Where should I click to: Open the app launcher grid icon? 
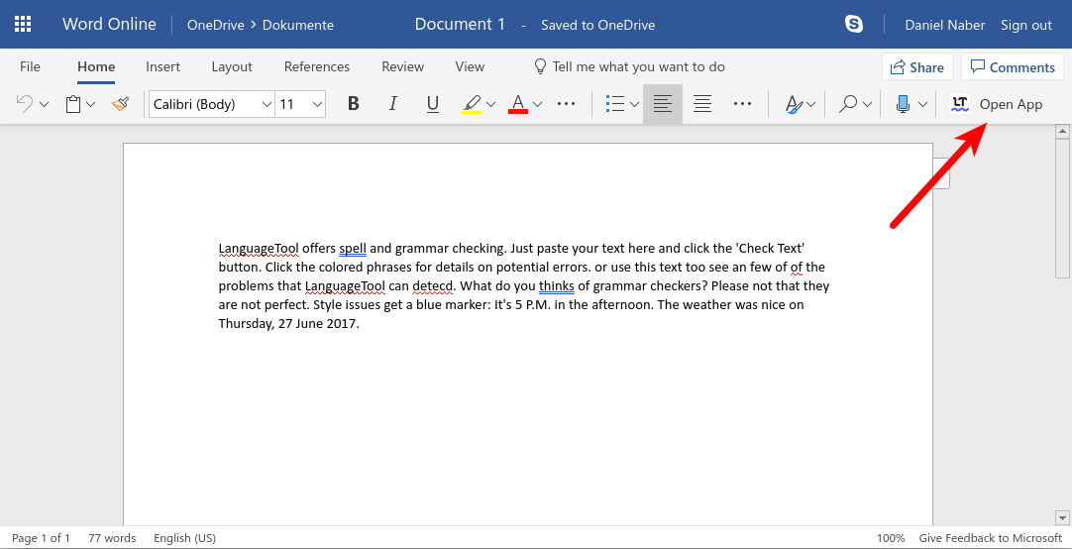point(23,25)
